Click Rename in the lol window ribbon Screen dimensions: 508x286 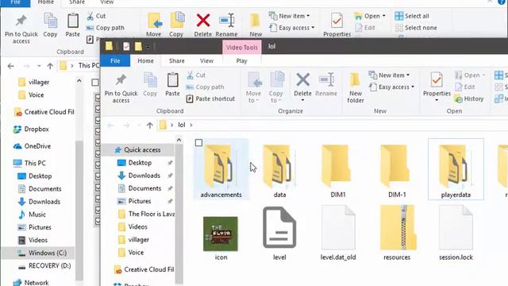(x=326, y=84)
